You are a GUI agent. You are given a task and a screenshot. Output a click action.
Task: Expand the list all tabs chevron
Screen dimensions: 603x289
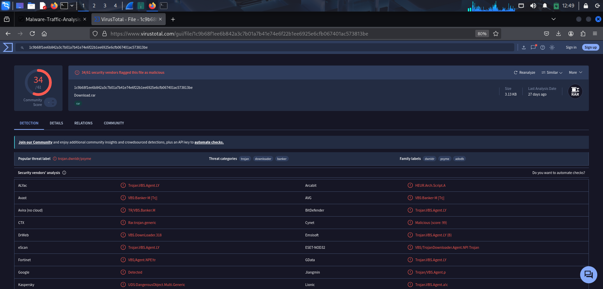pyautogui.click(x=554, y=19)
